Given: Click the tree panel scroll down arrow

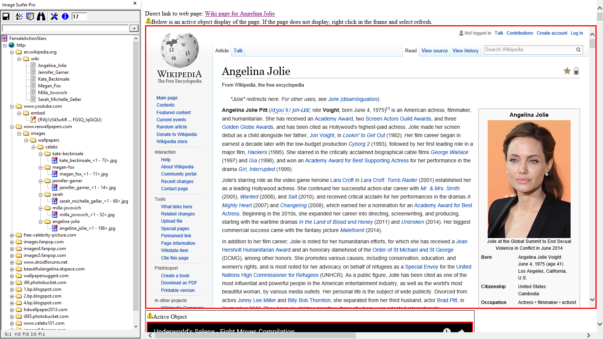Looking at the screenshot, I should tap(136, 327).
